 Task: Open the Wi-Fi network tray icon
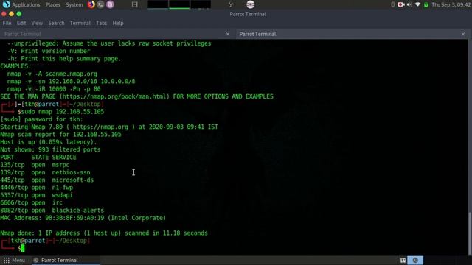click(417, 4)
